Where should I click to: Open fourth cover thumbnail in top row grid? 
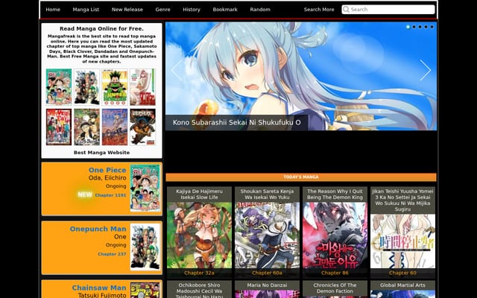tap(142, 86)
